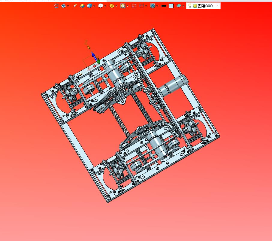Click the blue book-style view icon
The image size is (272, 241).
coord(63,6)
